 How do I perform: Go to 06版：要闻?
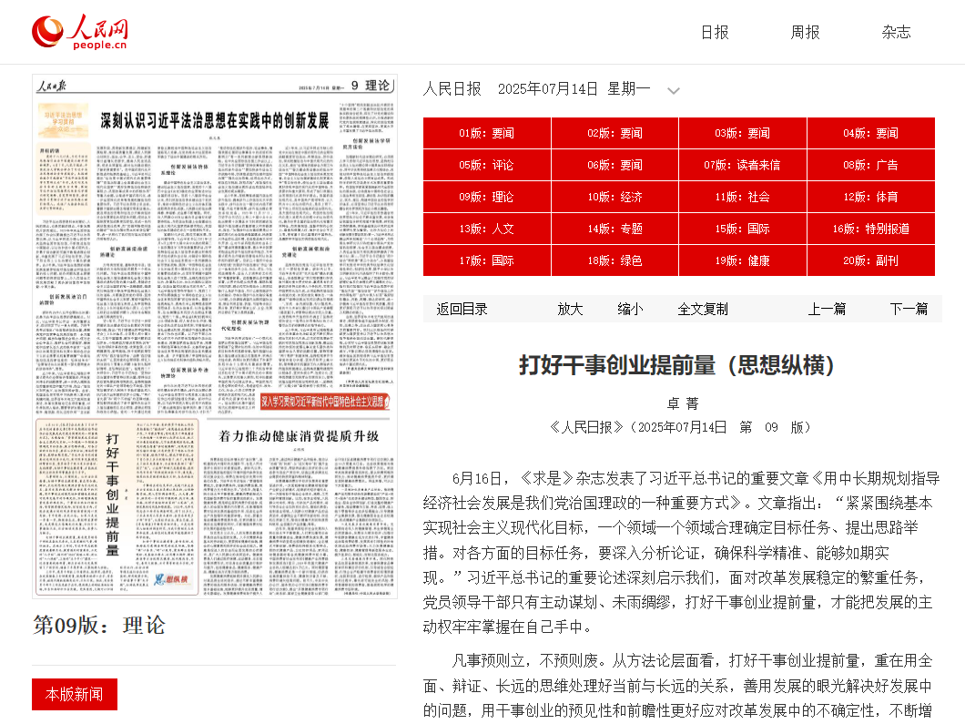tap(615, 165)
